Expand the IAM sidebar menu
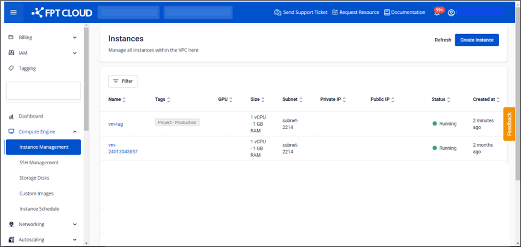This screenshot has height=247, width=521. pyautogui.click(x=41, y=53)
